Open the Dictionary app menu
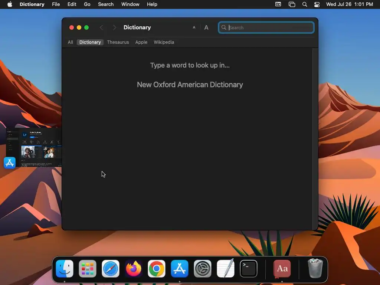Screen dimensions: 380x285 pyautogui.click(x=32, y=4)
